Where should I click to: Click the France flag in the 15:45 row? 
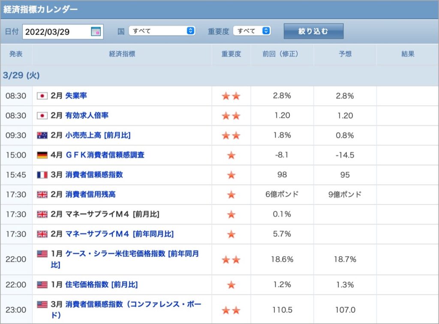42,175
